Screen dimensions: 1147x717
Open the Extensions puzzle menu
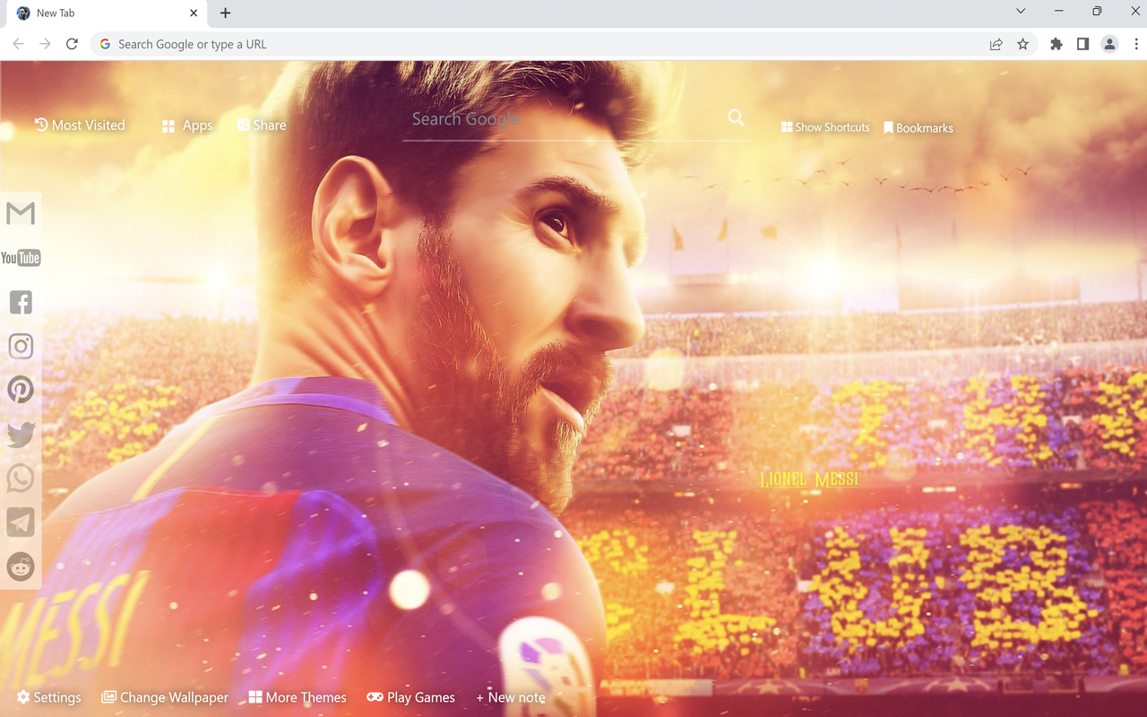coord(1056,44)
